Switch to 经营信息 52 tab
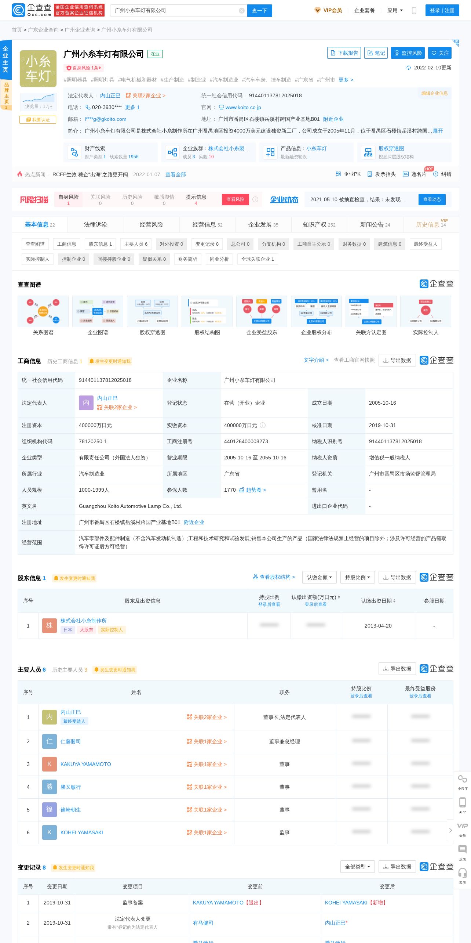This screenshot has width=471, height=943. pyautogui.click(x=208, y=225)
